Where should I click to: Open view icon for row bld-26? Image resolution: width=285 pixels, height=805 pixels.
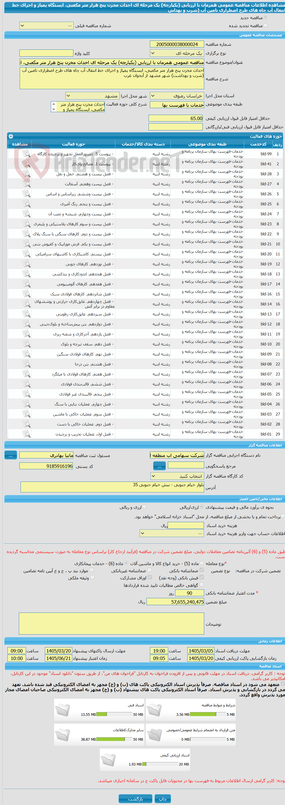pos(27,194)
